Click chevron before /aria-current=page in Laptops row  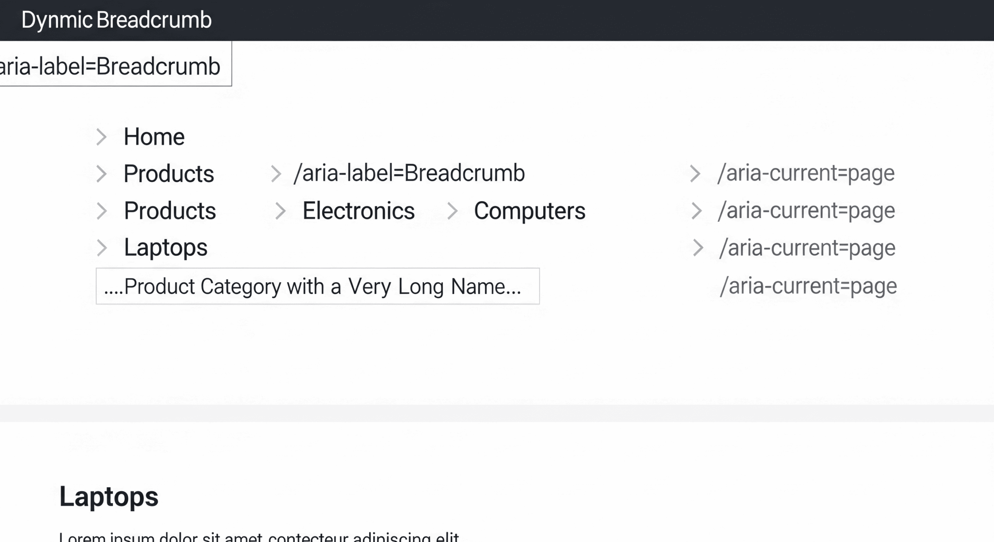point(698,248)
